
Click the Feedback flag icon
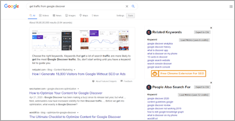coord(122,81)
